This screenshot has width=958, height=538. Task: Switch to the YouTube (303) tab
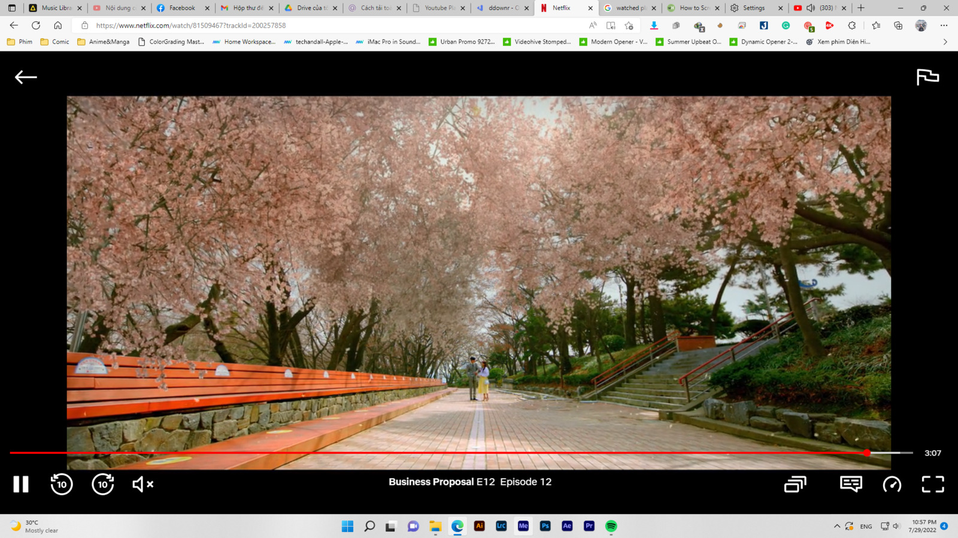pyautogui.click(x=820, y=8)
